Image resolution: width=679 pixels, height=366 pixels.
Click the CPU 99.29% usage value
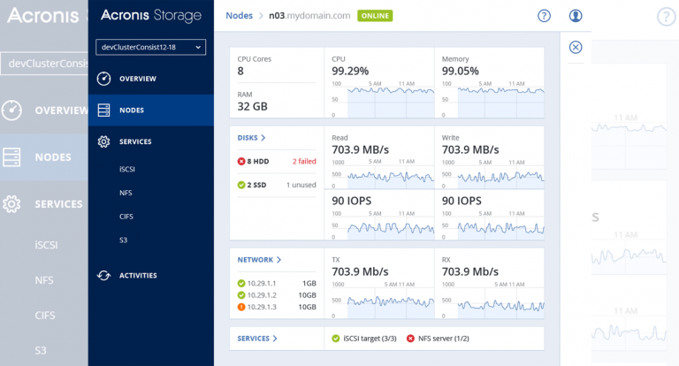point(350,71)
